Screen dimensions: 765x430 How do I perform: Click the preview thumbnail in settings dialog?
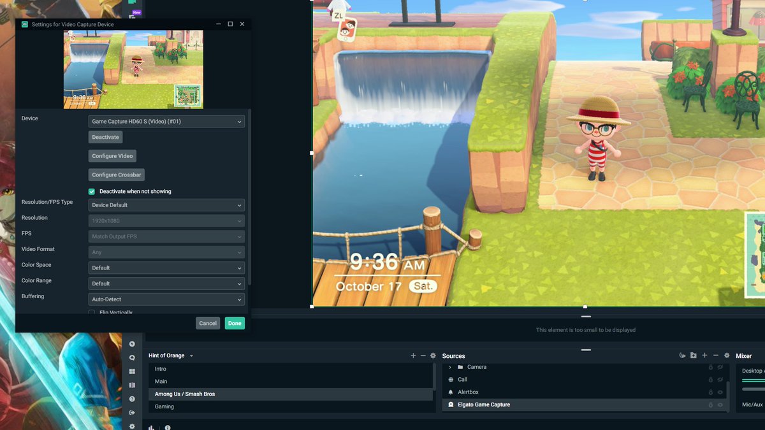pyautogui.click(x=133, y=70)
